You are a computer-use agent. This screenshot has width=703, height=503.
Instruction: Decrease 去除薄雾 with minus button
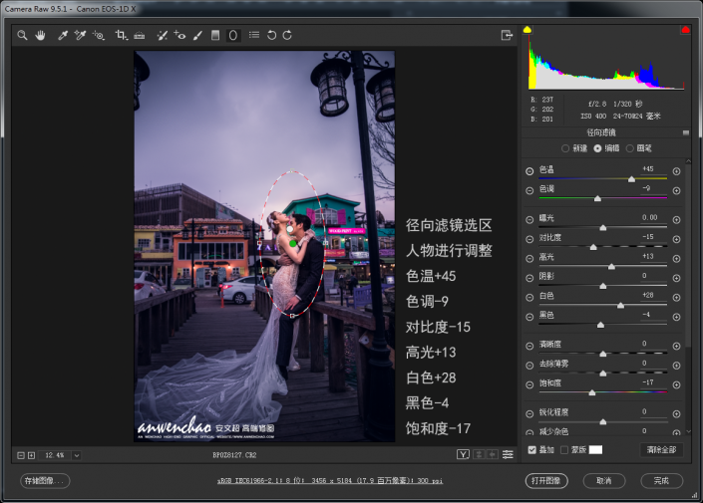tap(529, 366)
